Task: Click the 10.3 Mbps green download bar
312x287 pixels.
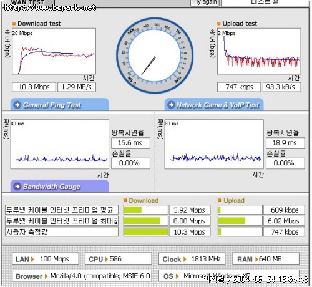Action: tap(146, 231)
